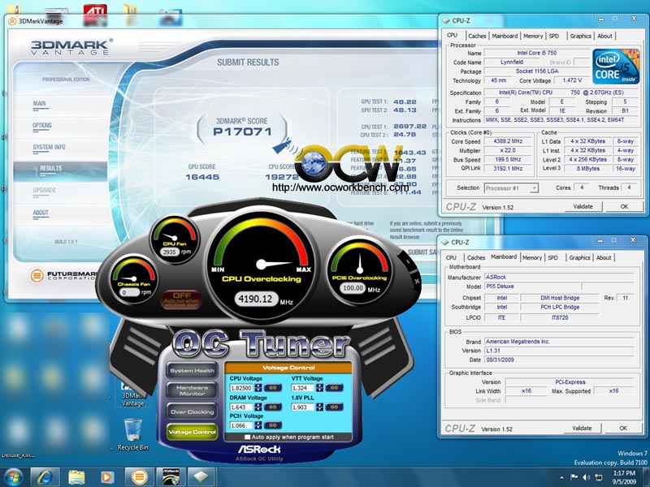Click the Chassis Fan gauge
The image size is (650, 487).
[x=133, y=279]
